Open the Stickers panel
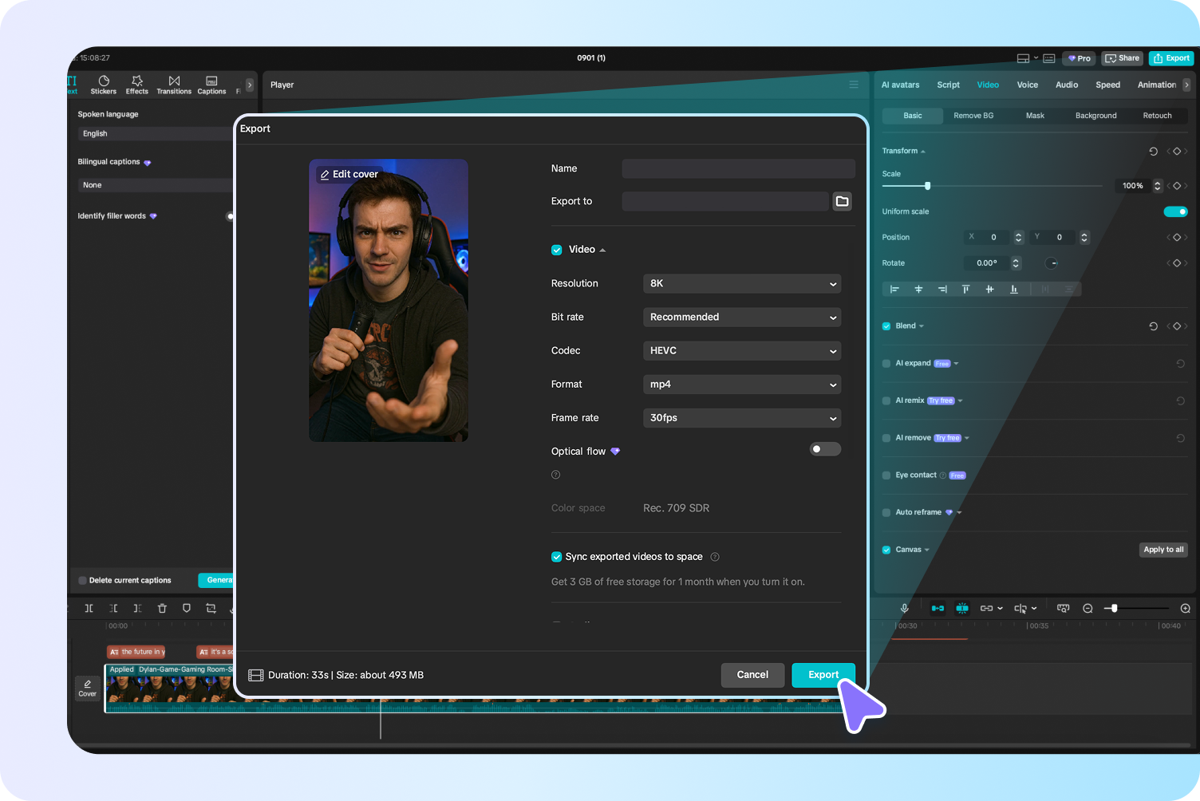 (103, 85)
